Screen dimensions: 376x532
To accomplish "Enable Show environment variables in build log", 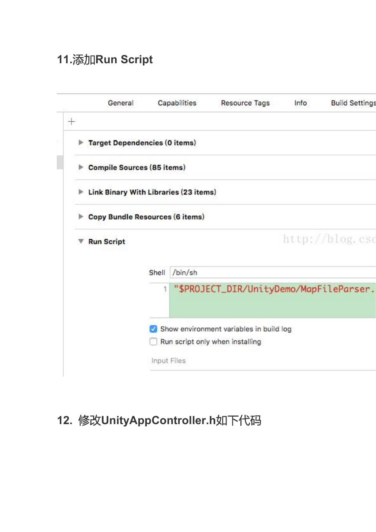I will (153, 329).
